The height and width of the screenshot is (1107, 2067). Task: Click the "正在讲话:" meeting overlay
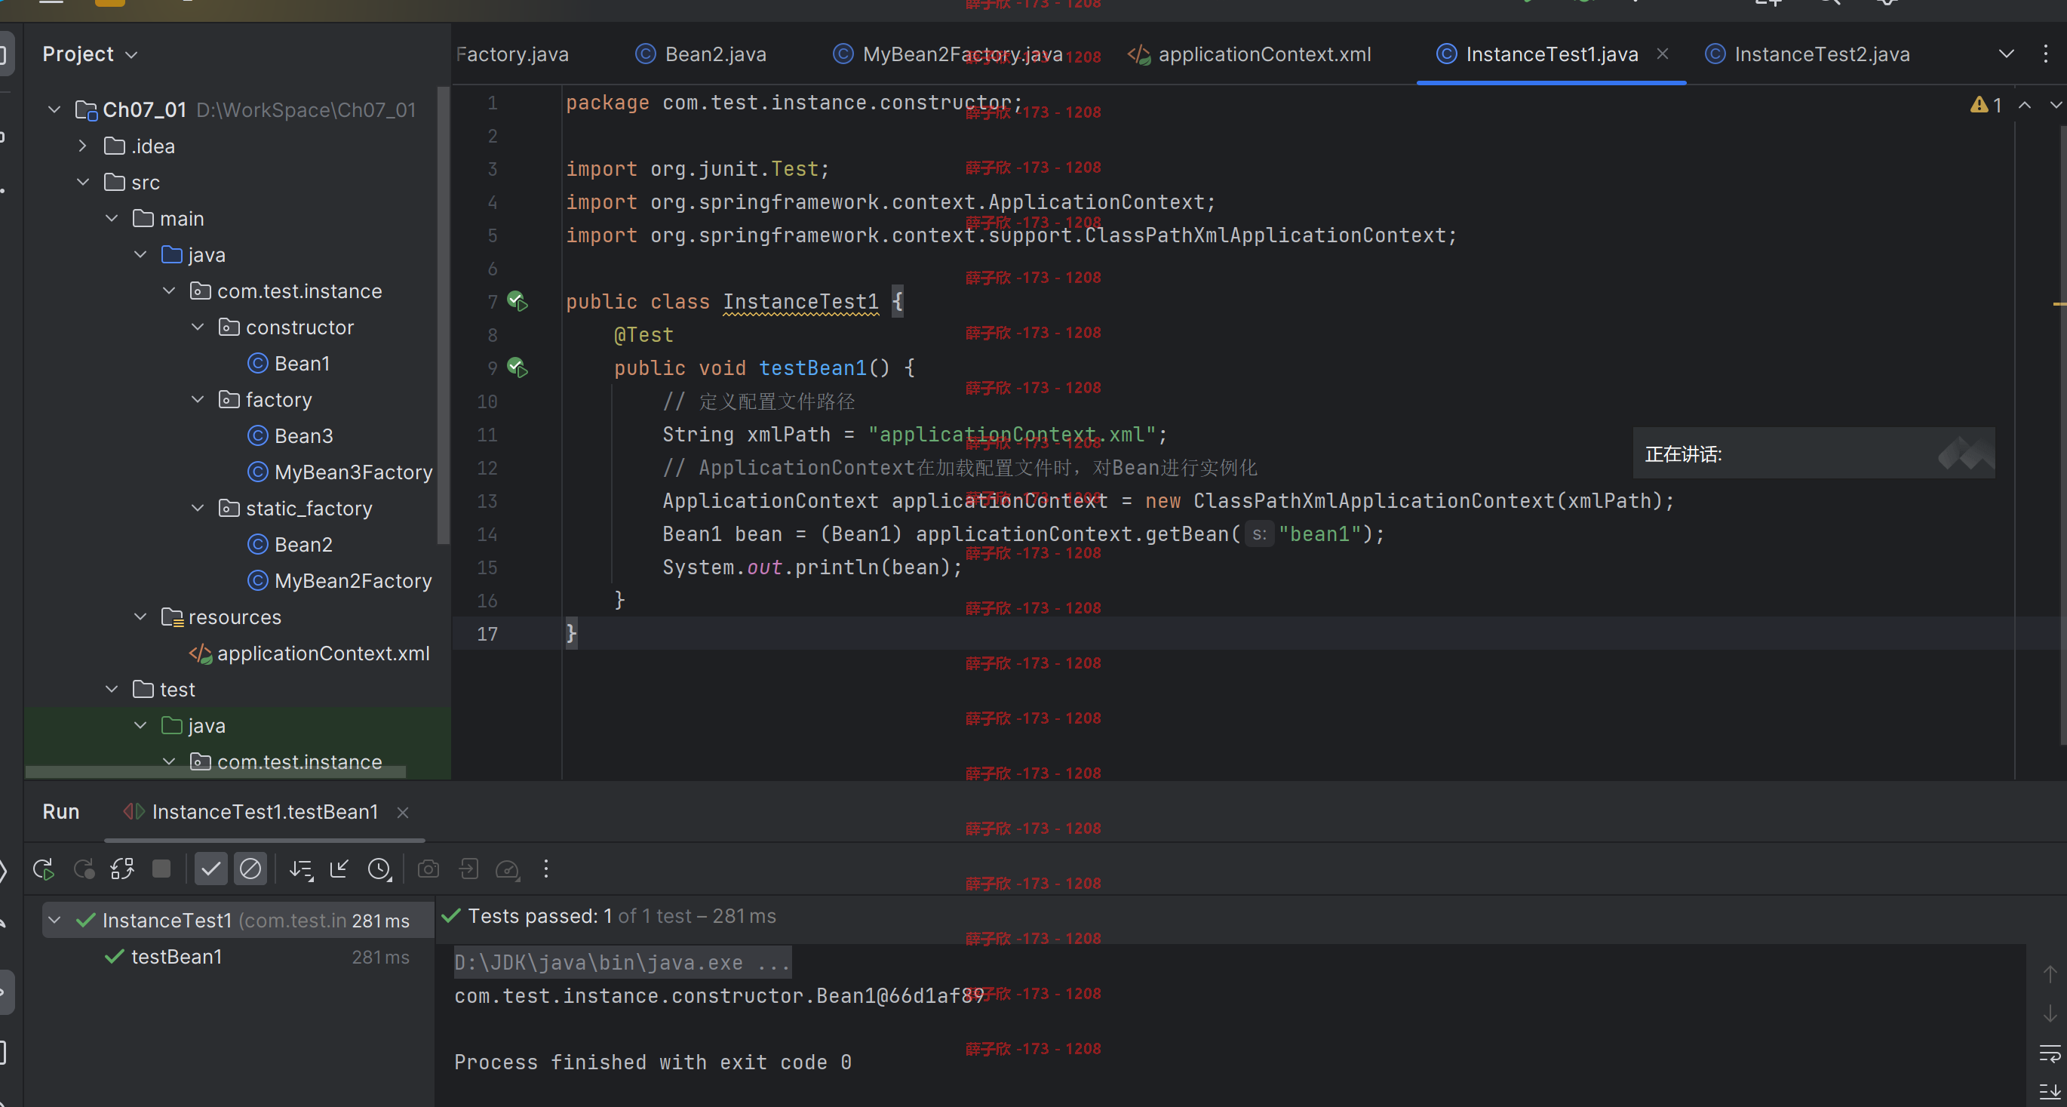[x=1814, y=454]
